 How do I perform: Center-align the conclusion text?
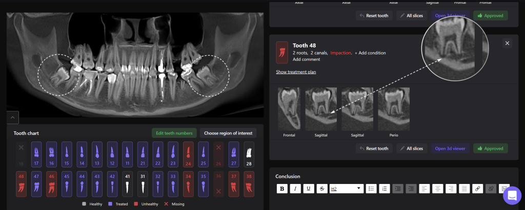coord(438,189)
